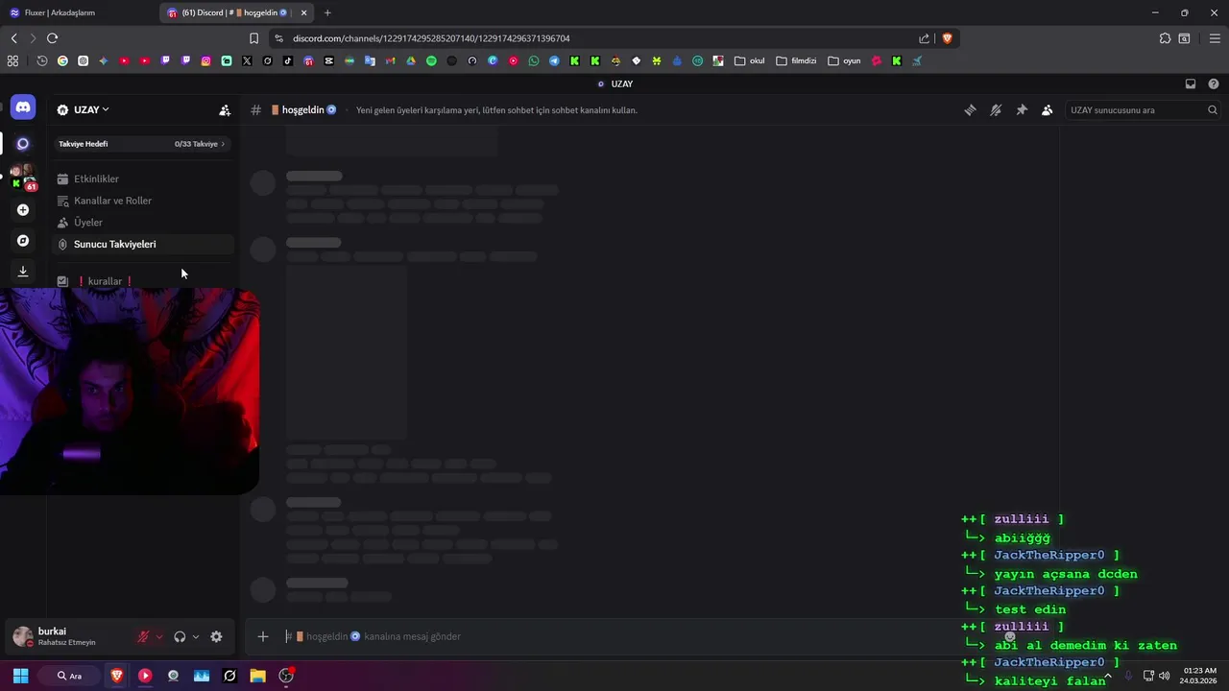
Task: Open the Brave hamburger main menu
Action: [1215, 38]
